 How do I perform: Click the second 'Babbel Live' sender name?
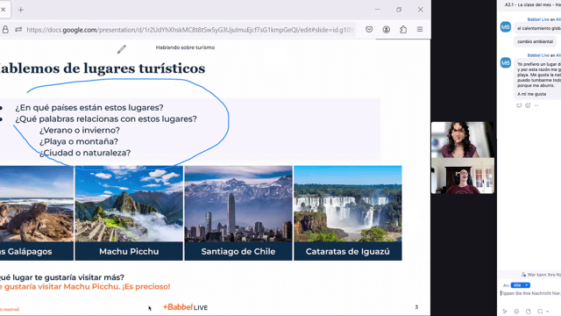pos(538,55)
